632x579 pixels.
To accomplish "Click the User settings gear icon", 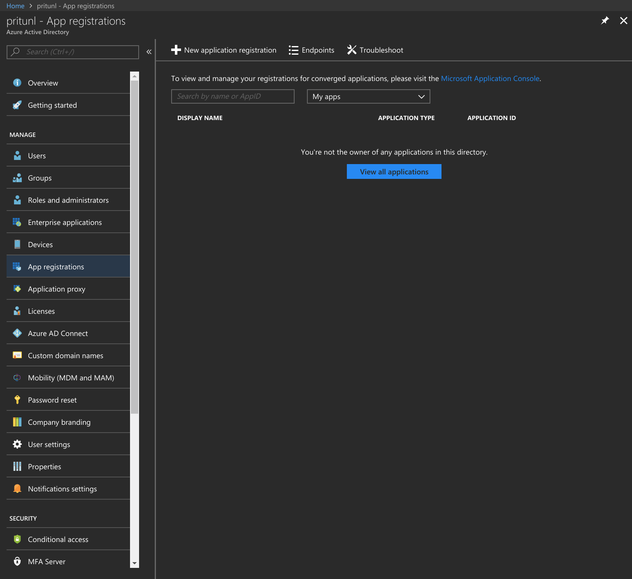I will 17,444.
